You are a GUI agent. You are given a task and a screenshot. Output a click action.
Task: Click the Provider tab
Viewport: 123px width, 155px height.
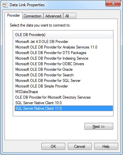coord(13,15)
